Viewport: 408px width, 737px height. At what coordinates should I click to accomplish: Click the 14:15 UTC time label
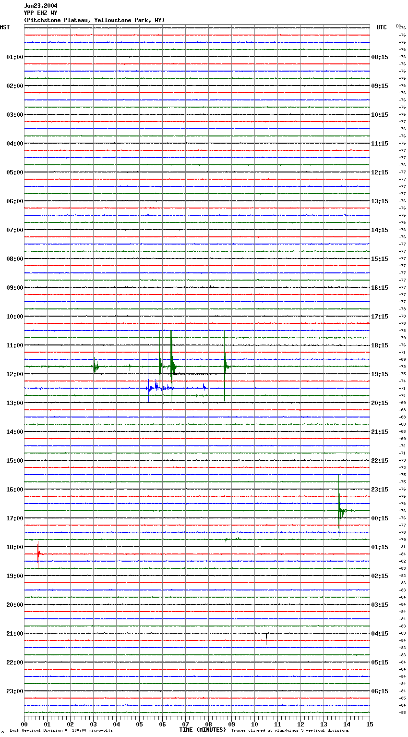coord(380,230)
